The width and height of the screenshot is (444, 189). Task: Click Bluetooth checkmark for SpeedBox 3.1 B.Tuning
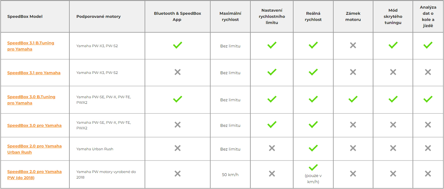[x=178, y=45]
